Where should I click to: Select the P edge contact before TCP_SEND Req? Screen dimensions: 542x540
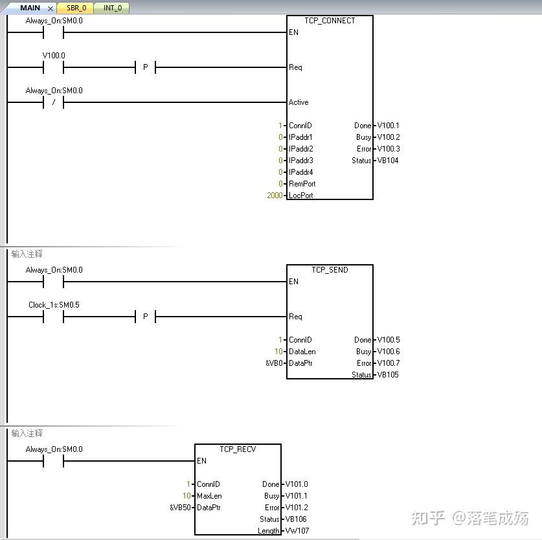146,317
